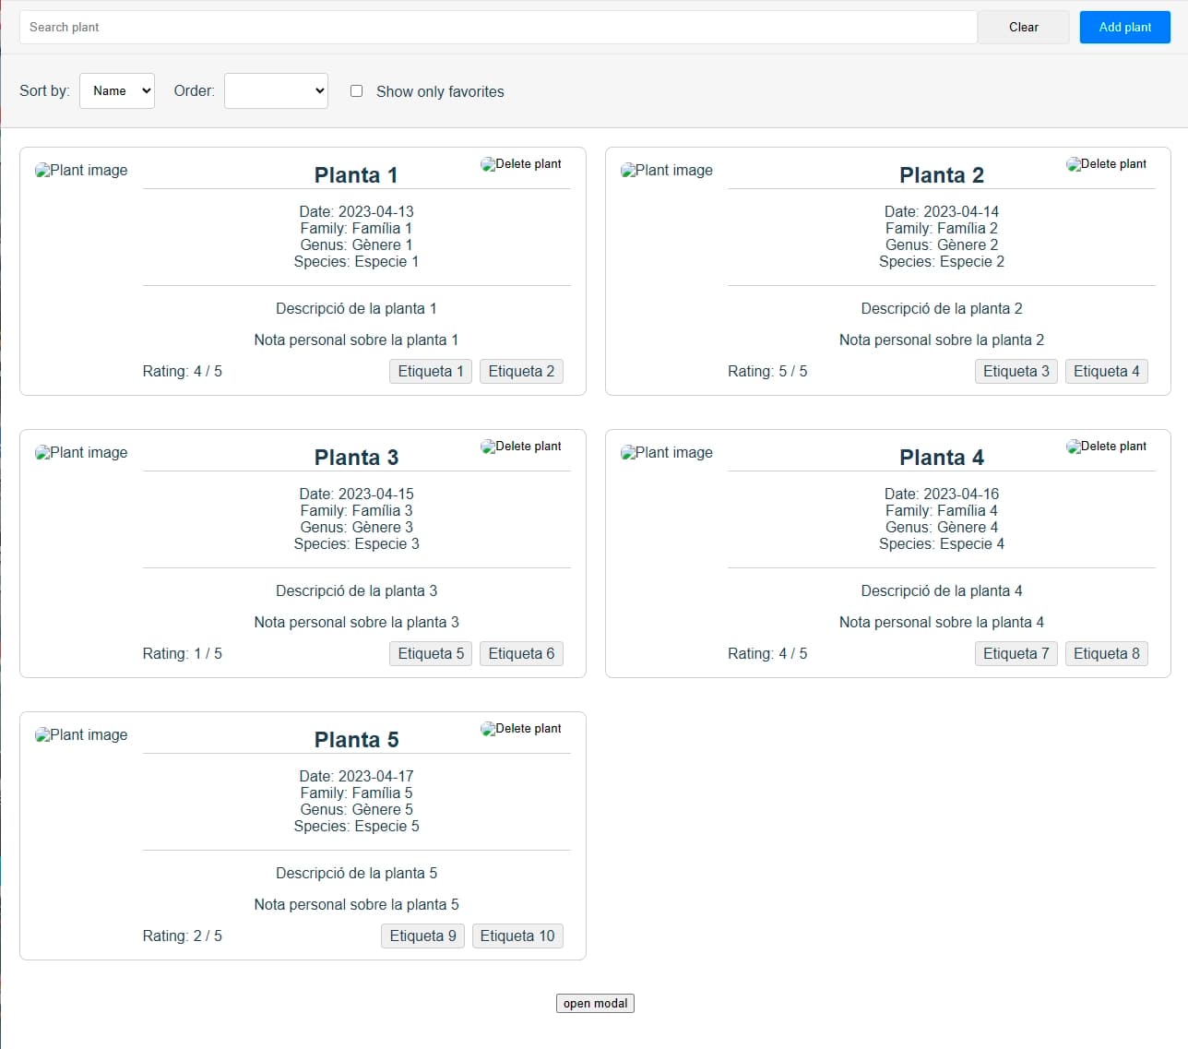Toggle the Show only favorites checkbox
The height and width of the screenshot is (1049, 1188).
(x=356, y=90)
